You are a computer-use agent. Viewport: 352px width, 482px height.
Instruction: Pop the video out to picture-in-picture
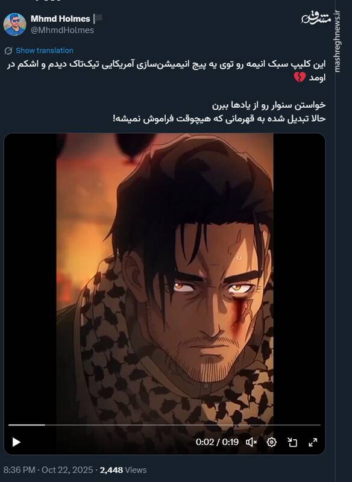point(292,442)
